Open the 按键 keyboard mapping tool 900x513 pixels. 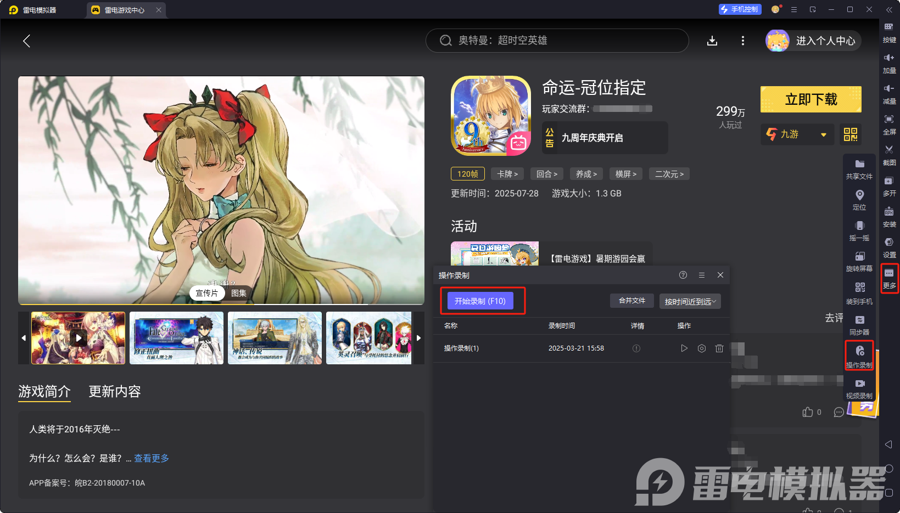(x=889, y=33)
